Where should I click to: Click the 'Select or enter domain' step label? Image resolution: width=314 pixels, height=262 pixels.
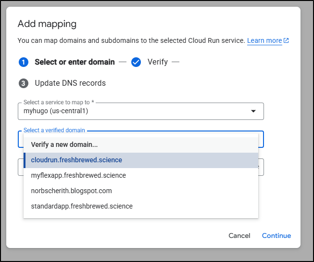[x=75, y=62]
